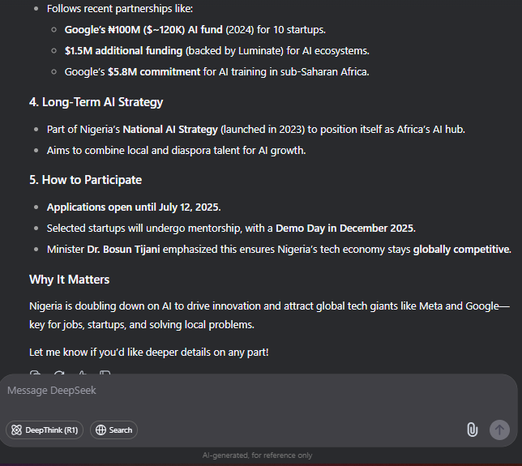Viewport: 522px width, 466px height.
Task: Click "Demo Day in December 2025" text
Action: [x=345, y=229]
